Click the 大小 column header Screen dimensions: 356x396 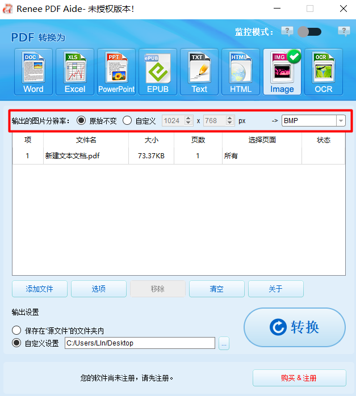pos(152,140)
